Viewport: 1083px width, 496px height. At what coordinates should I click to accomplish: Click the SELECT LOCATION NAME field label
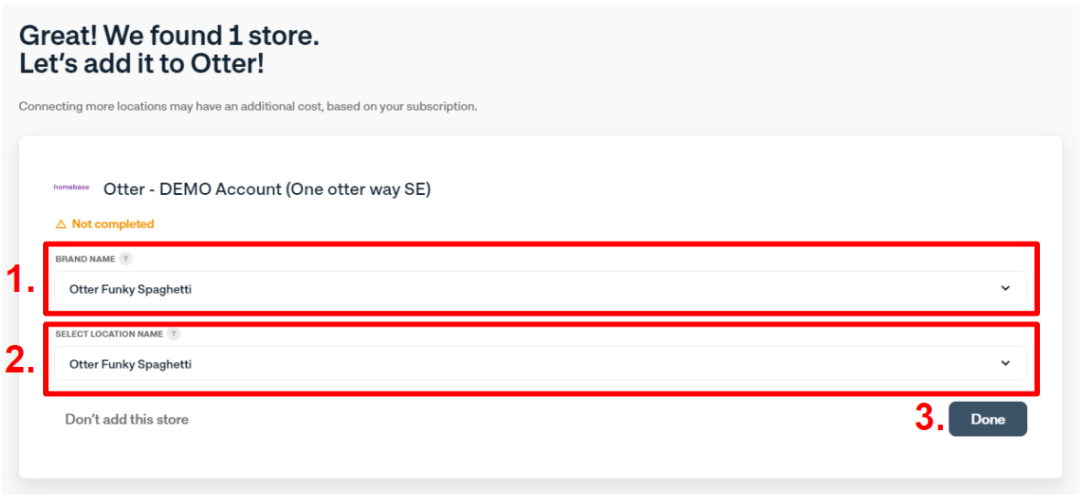tap(109, 334)
